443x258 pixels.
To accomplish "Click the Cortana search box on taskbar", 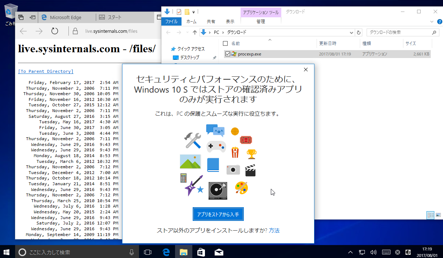I will (76, 252).
